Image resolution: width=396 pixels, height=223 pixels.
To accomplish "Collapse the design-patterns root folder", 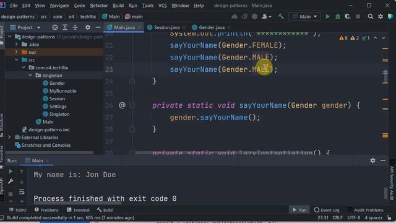I will pos(10,37).
